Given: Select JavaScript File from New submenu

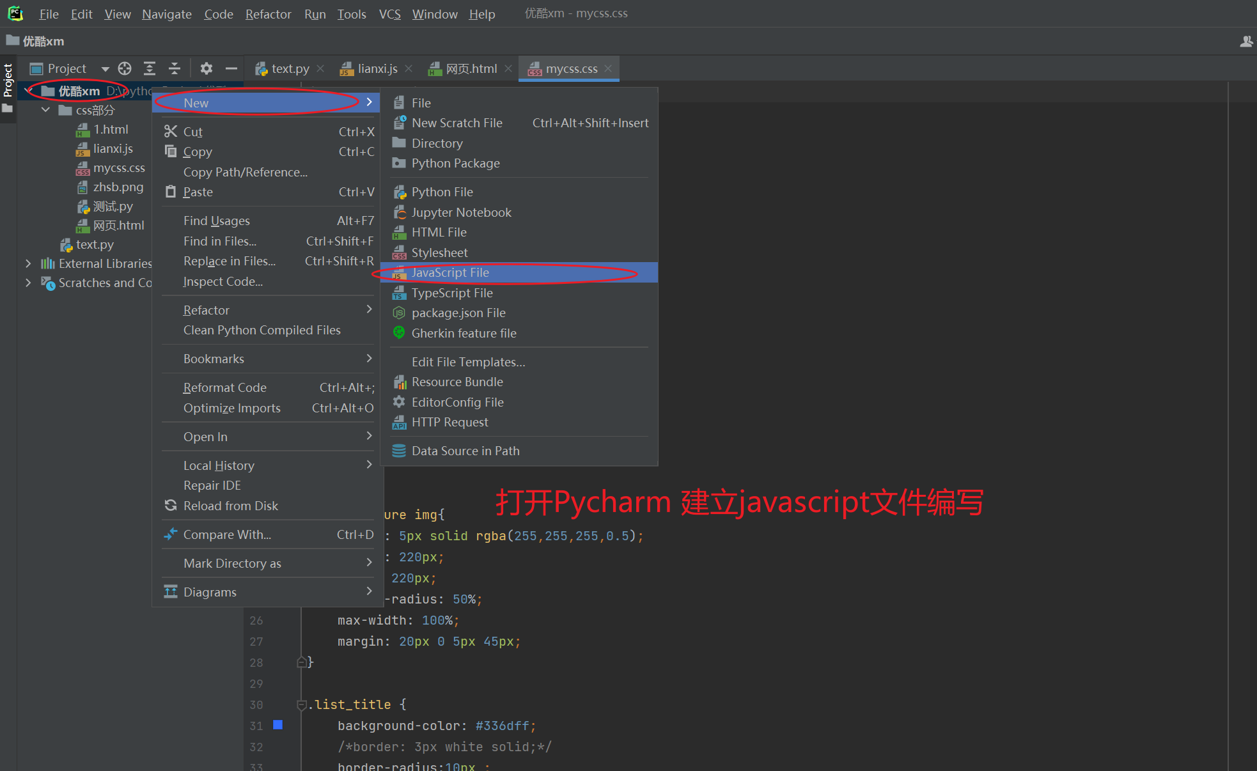Looking at the screenshot, I should [x=519, y=272].
